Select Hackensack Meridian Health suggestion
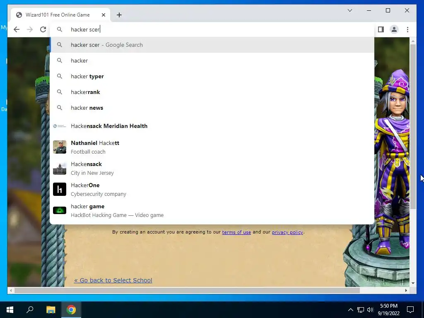 pos(212,126)
